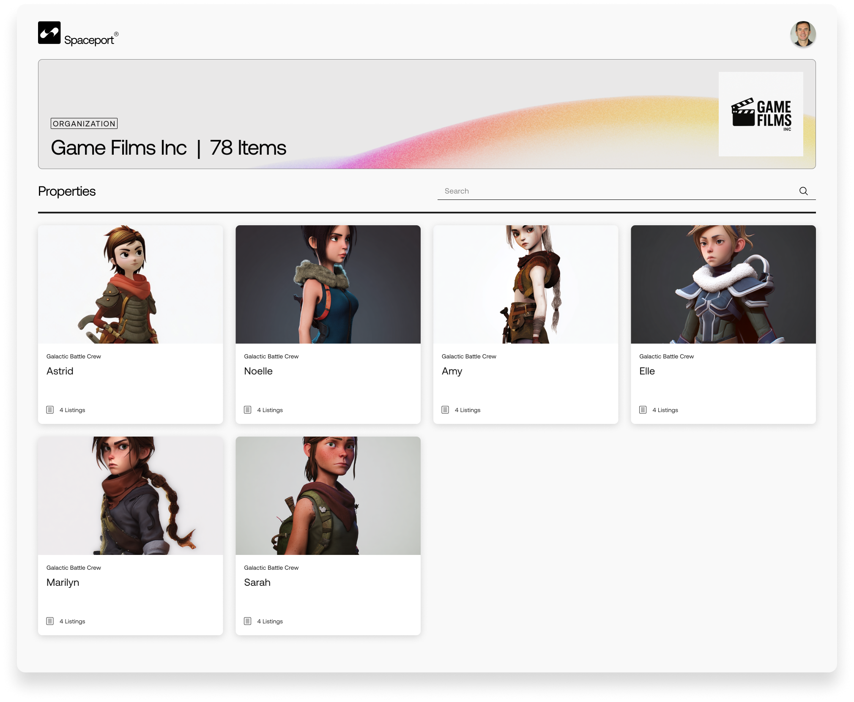Click listings icon on Astrid card
Screen dimensions: 854x702
(x=50, y=410)
